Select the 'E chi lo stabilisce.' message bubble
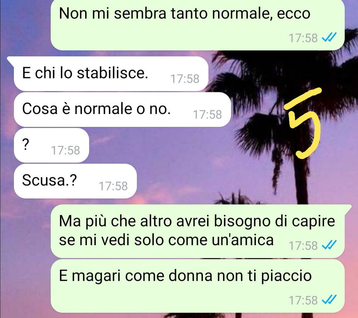 [111, 74]
